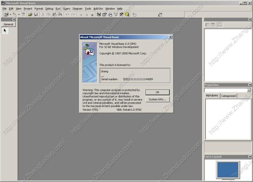Screen dimensions: 253x182
Task: Close the About Microsoft Visual Basic dialog
Action: point(170,37)
